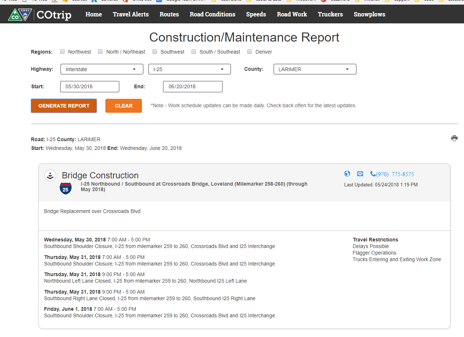The image size is (464, 337).
Task: Click the I-25 interstate shield badge
Action: [x=66, y=188]
